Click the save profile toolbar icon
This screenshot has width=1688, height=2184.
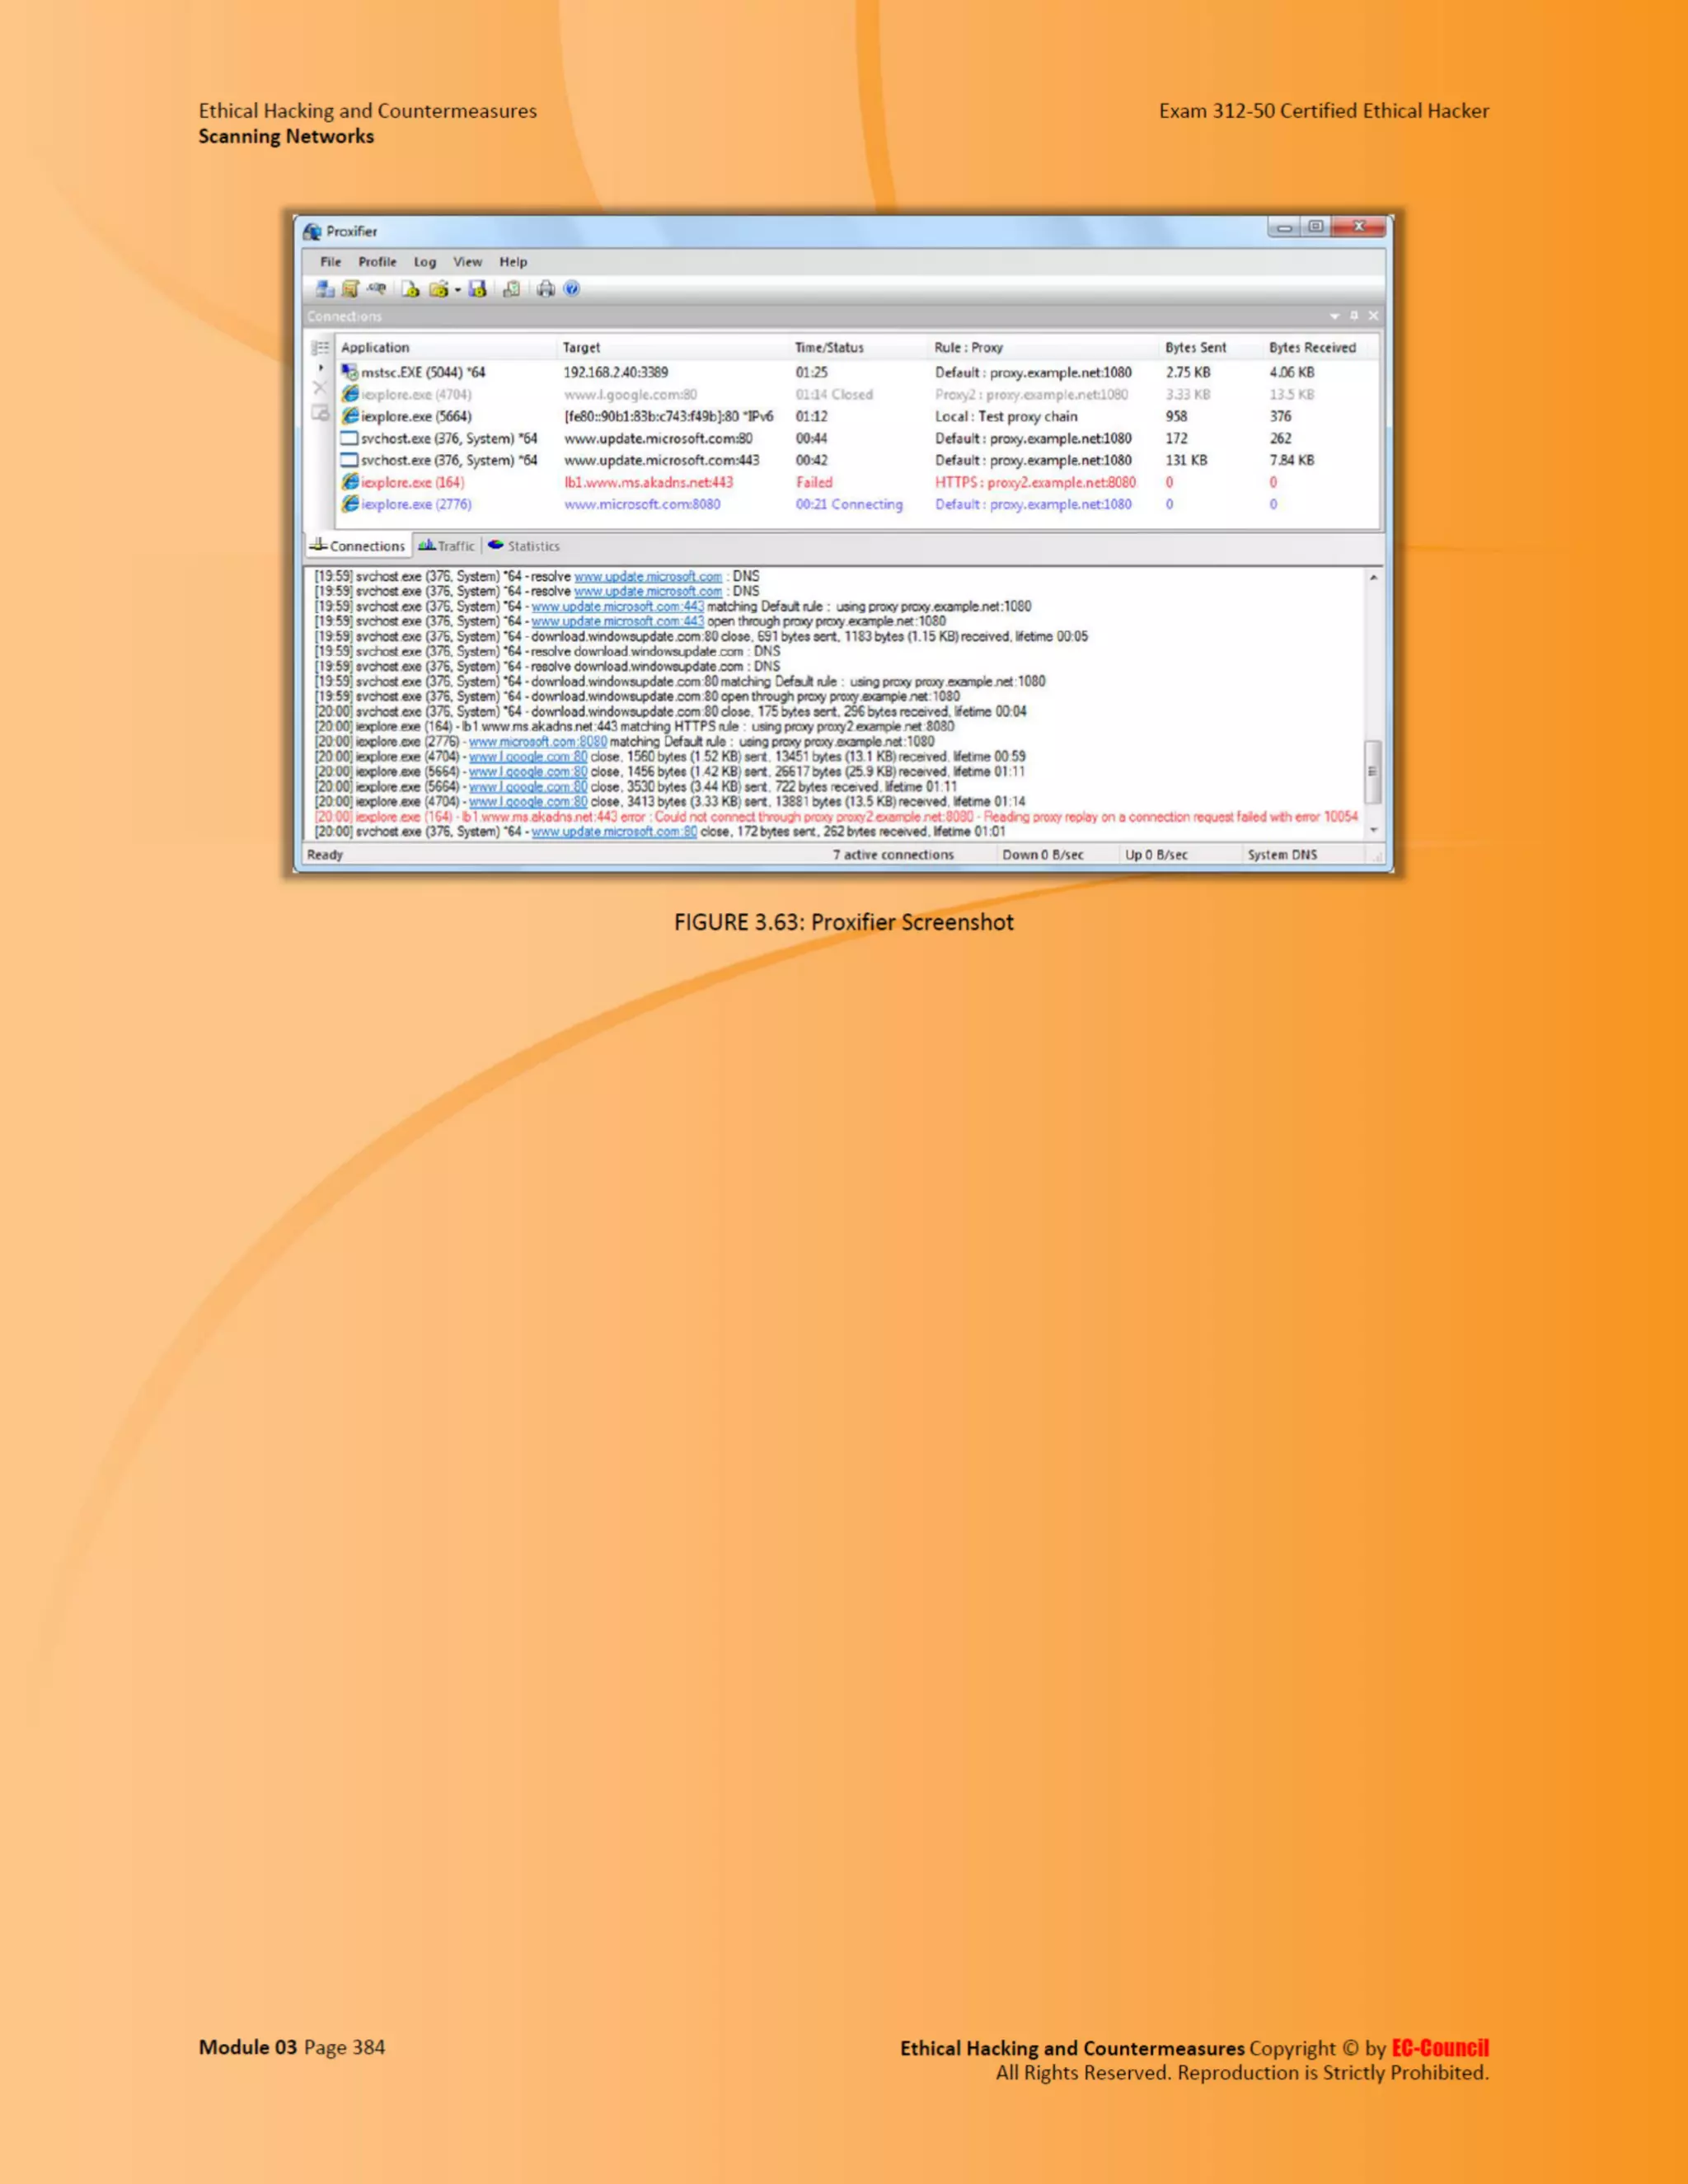[478, 289]
